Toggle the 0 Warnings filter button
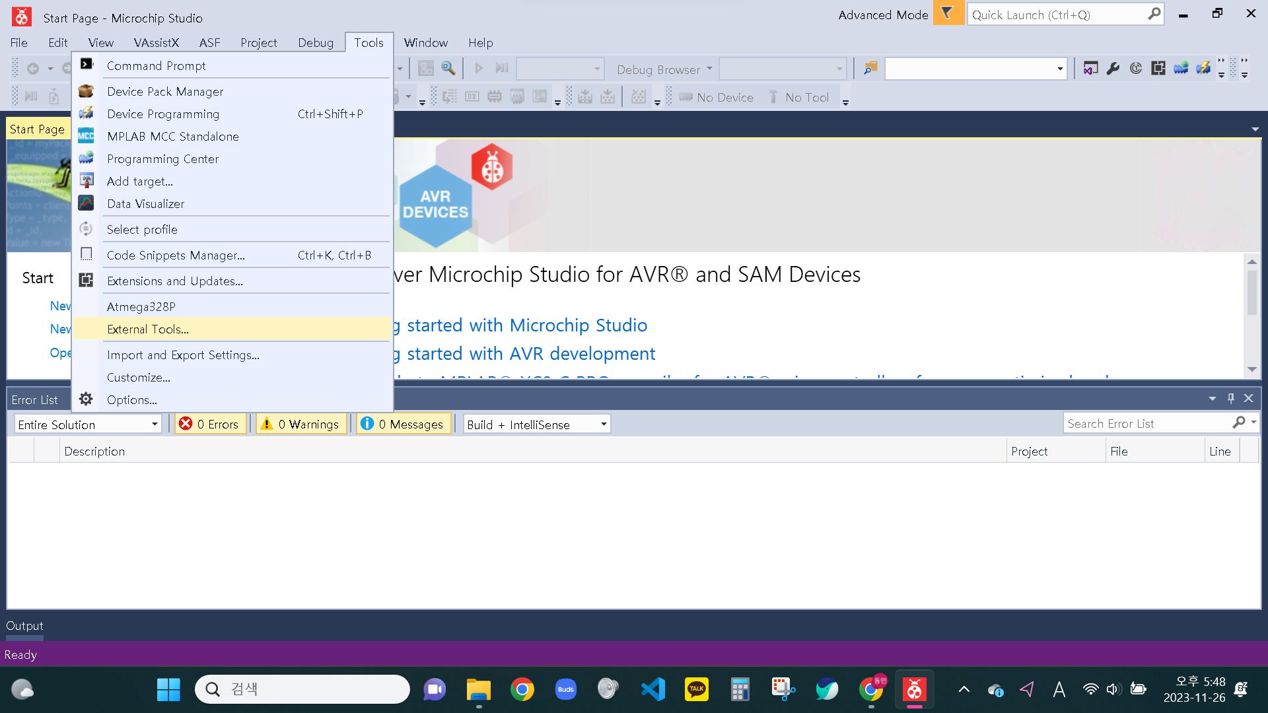 301,424
